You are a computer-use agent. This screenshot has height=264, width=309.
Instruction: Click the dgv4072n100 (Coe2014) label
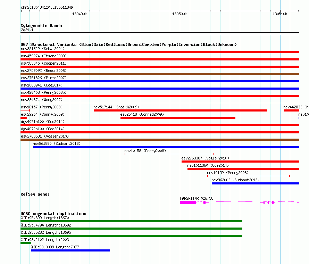pos(43,129)
